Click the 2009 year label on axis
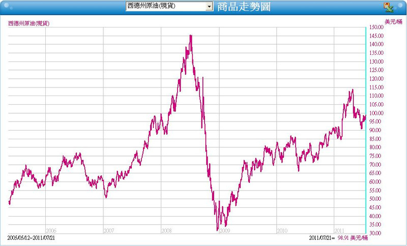 click(224, 231)
